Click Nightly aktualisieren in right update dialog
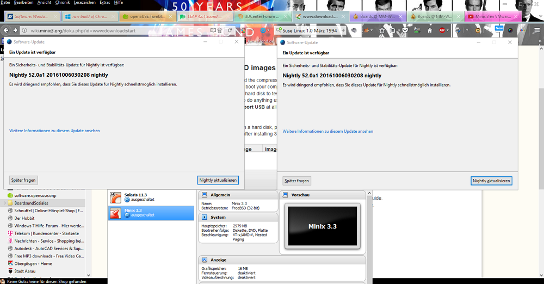 [x=491, y=181]
